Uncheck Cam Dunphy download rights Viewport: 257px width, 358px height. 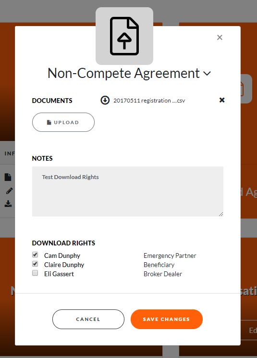click(35, 255)
